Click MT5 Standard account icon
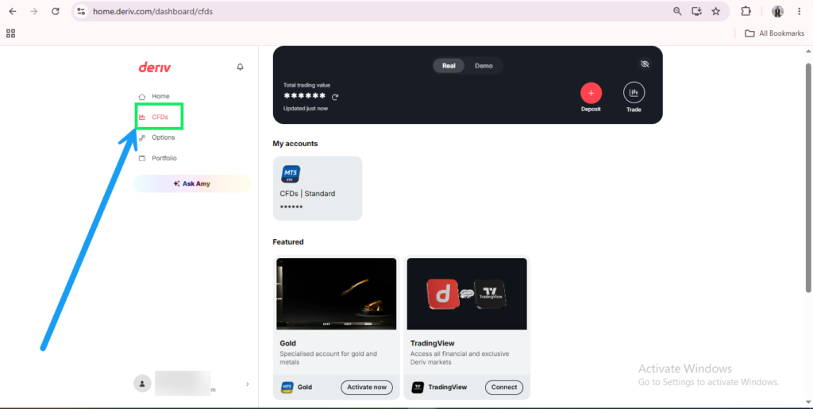Screen dimensions: 813x409 tap(291, 174)
